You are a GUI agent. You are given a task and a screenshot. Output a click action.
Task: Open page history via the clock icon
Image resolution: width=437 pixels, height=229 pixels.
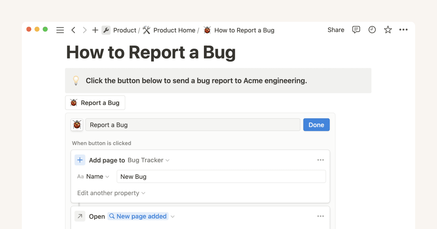point(372,30)
